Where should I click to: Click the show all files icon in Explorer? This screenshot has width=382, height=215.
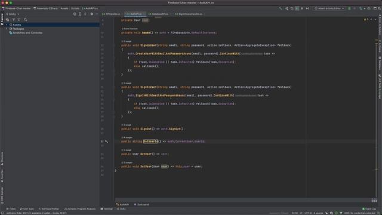(x=7, y=20)
